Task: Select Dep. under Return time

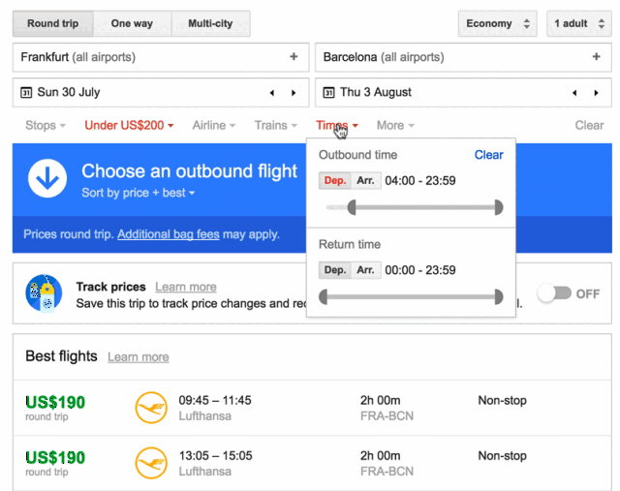Action: pos(335,270)
